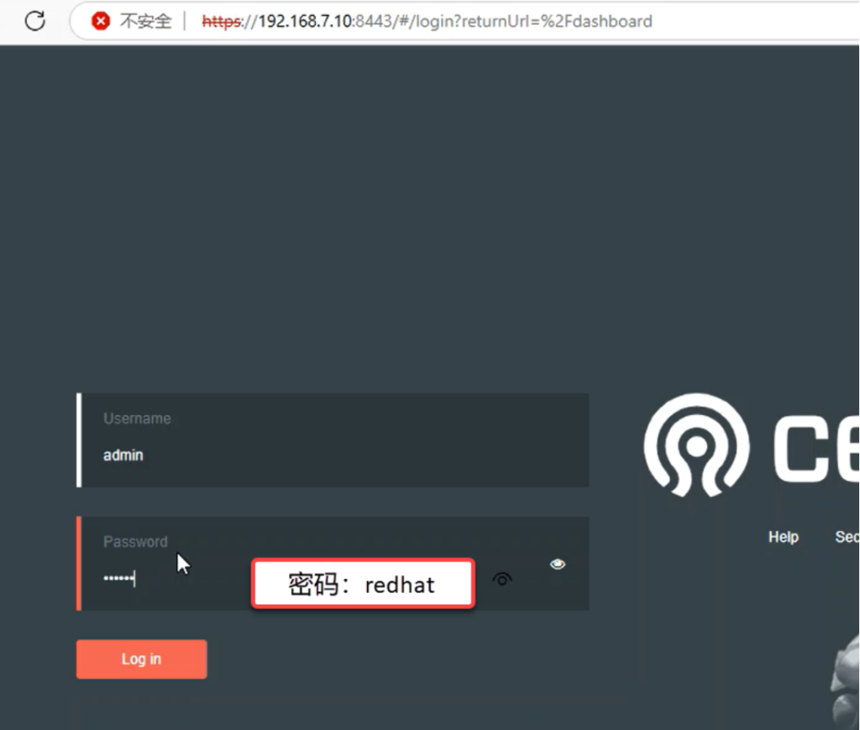Click the robot figure in bottom-right corner
Viewport: 860px width, 730px height.
844,680
